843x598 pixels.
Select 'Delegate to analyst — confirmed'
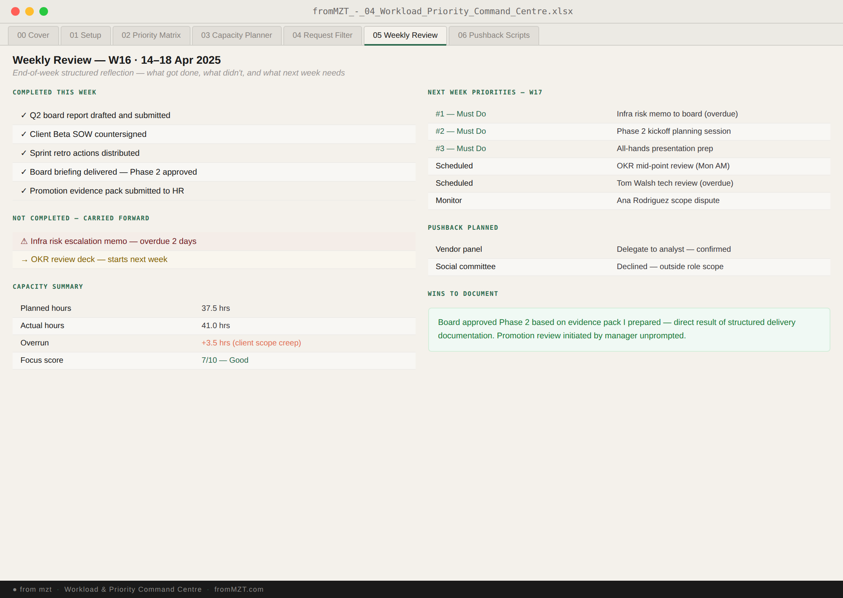click(x=673, y=249)
